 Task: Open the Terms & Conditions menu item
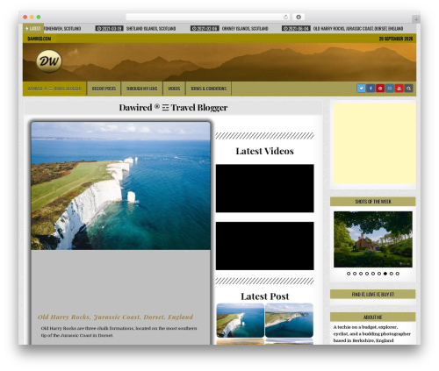pos(209,89)
